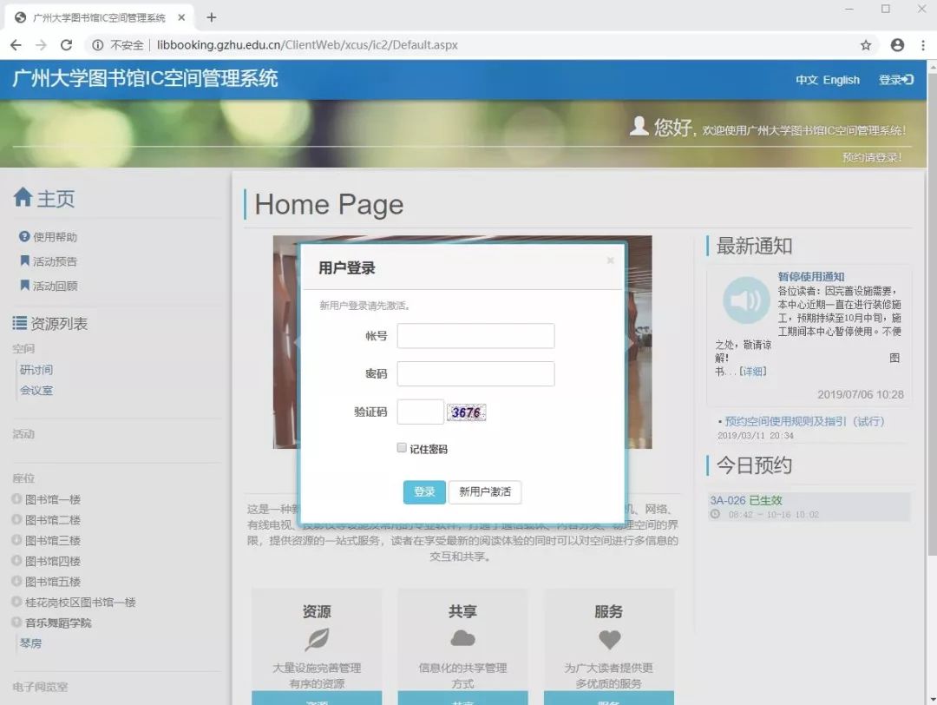Click the cloud icon in 共享 card

(x=462, y=639)
